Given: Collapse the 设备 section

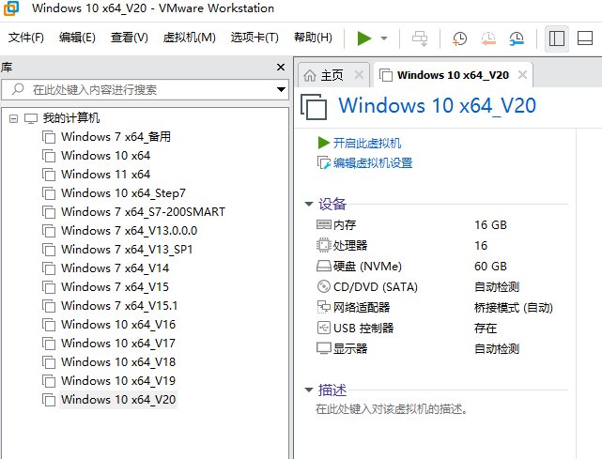Looking at the screenshot, I should click(308, 204).
